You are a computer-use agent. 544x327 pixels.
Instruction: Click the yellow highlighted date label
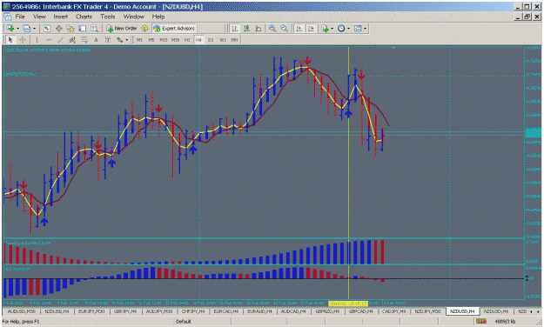(348, 304)
